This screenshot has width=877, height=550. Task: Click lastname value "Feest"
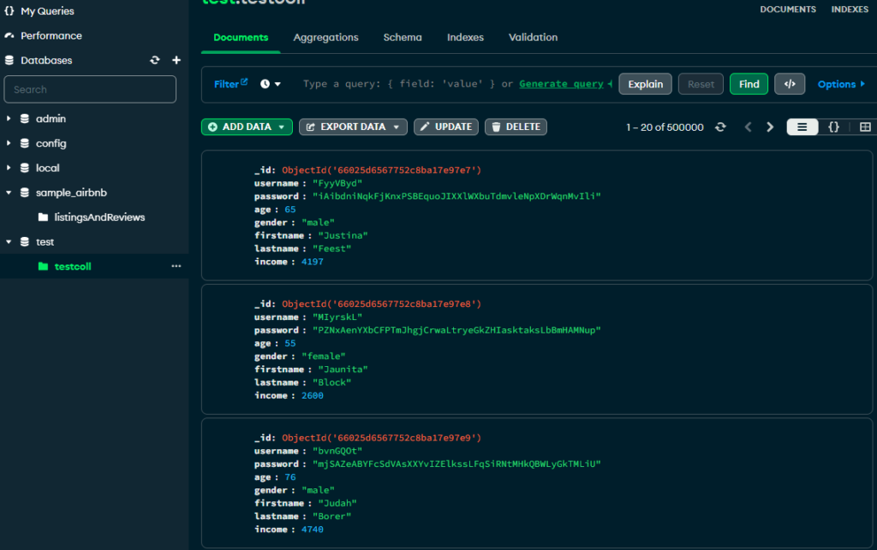pyautogui.click(x=331, y=248)
